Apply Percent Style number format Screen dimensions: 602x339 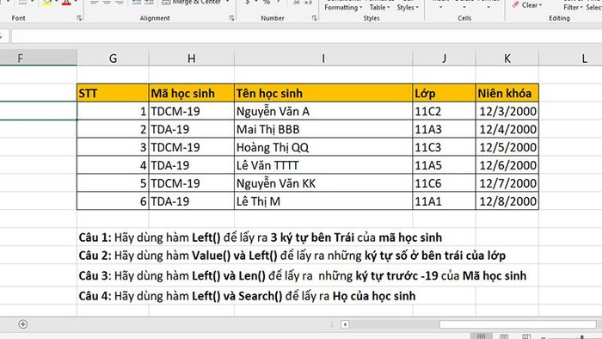[266, 3]
